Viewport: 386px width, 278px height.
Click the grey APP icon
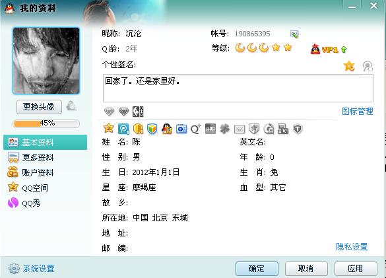pyautogui.click(x=210, y=129)
